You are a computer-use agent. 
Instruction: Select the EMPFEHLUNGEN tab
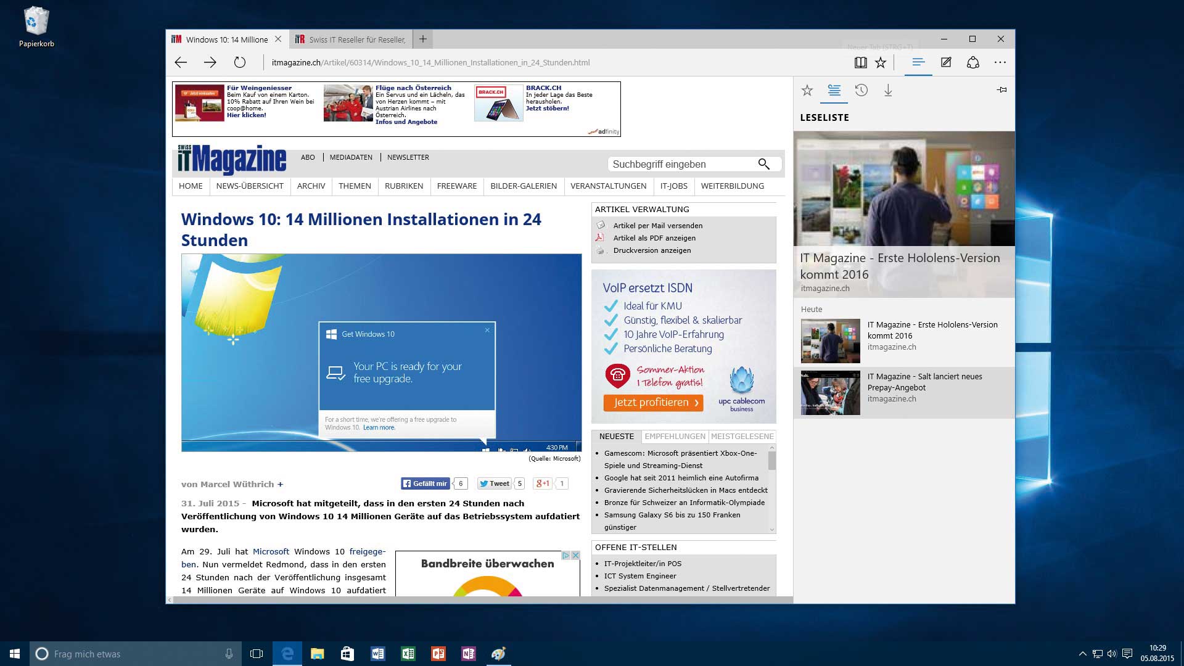tap(675, 437)
